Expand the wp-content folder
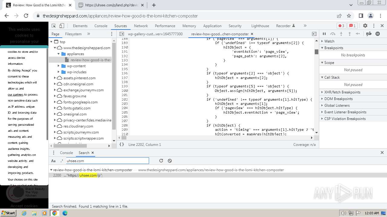This screenshot has width=387, height=217. (x=59, y=66)
